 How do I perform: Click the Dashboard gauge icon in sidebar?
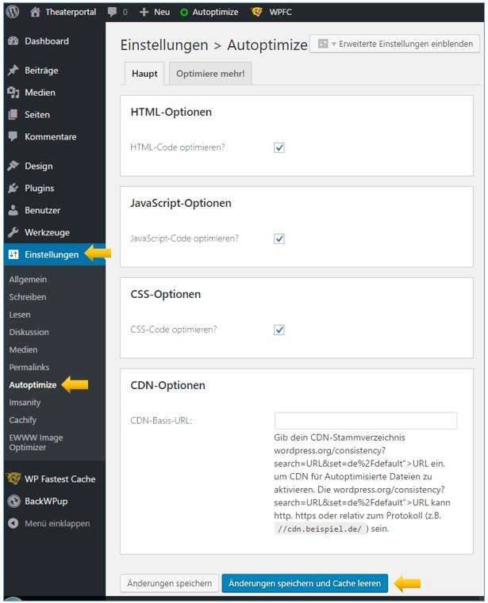[13, 41]
